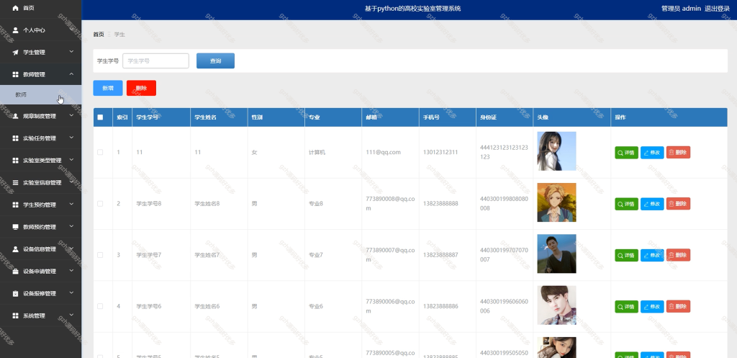
Task: Open 详情 for student 11
Action: (x=627, y=153)
